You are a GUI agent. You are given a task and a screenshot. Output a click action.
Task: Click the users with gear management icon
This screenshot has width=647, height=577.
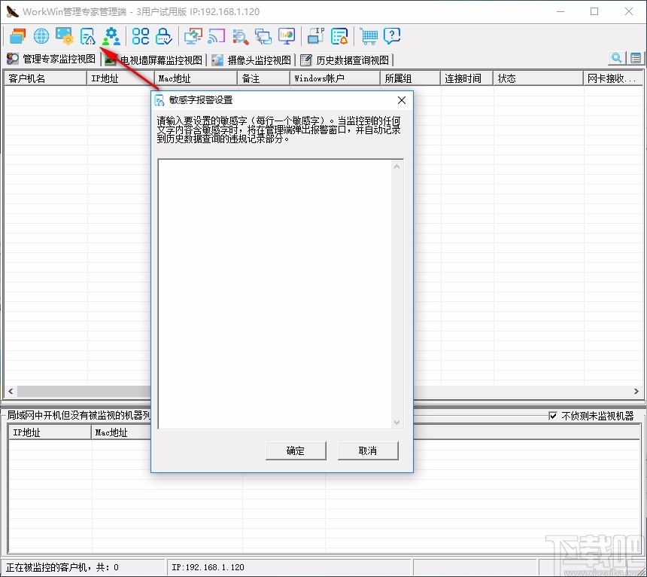point(111,36)
